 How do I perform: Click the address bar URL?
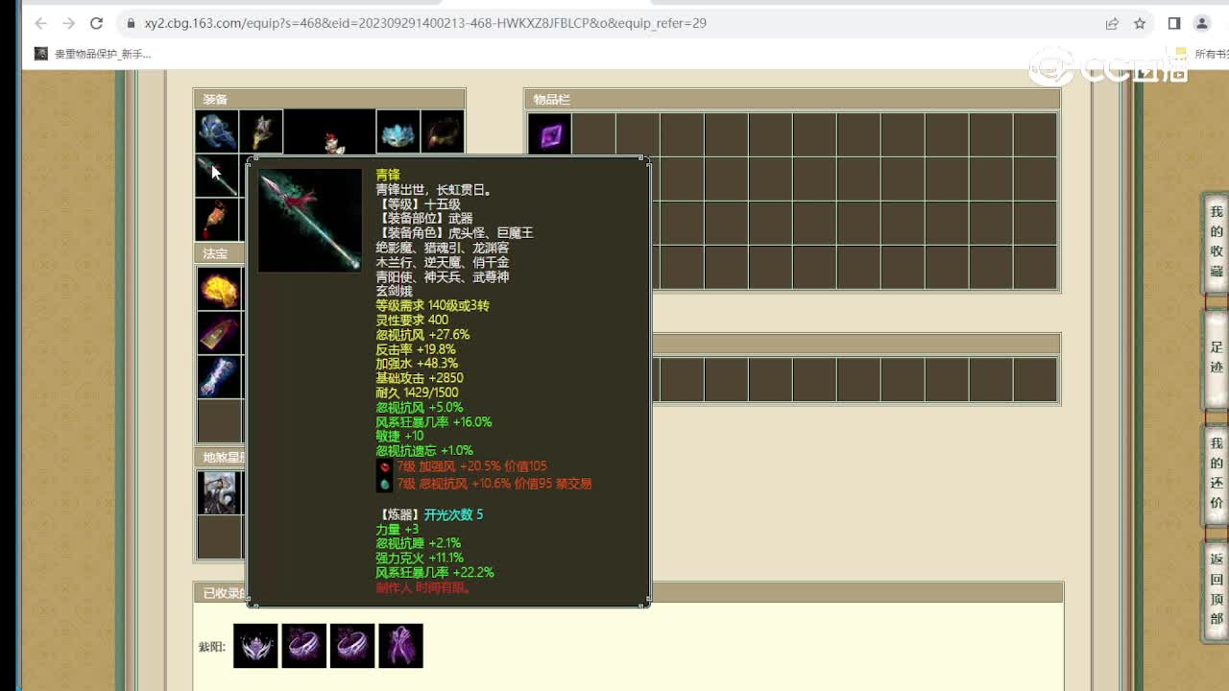[425, 23]
